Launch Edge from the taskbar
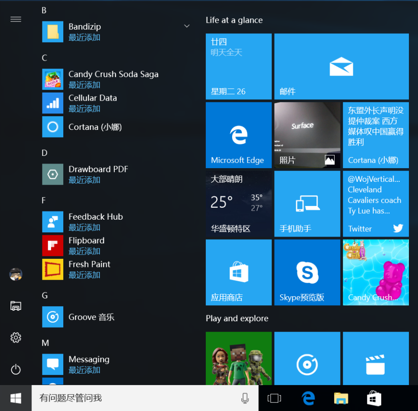The image size is (418, 411). point(308,398)
